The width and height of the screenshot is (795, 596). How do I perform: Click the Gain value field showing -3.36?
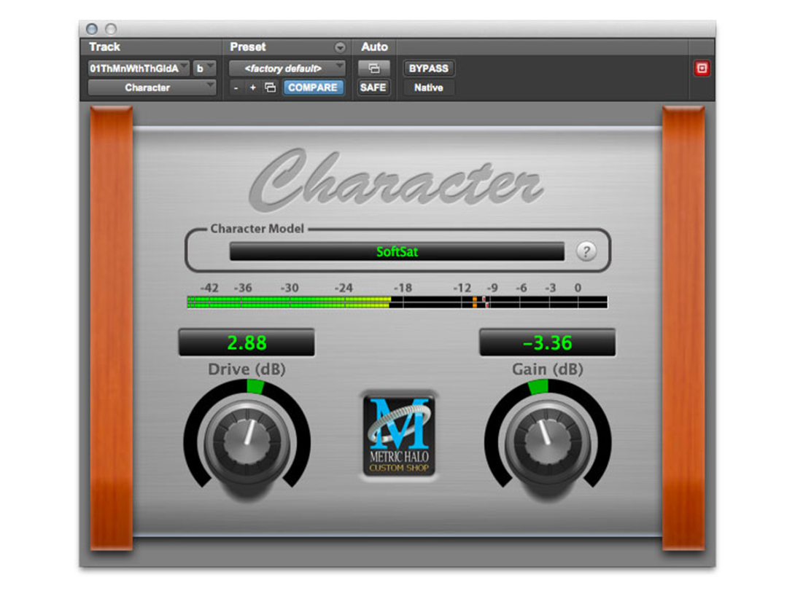click(548, 343)
